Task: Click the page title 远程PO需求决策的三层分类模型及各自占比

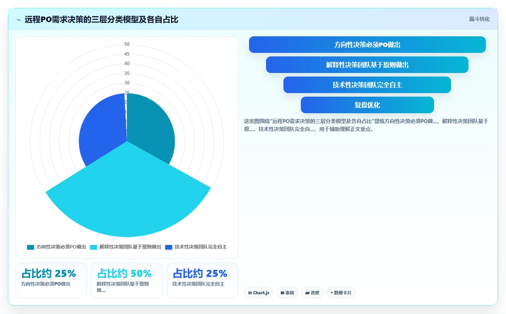Action: (x=101, y=20)
